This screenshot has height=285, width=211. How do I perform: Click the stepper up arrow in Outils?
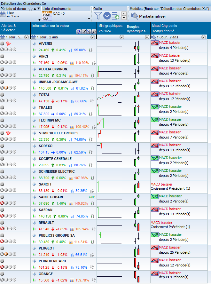coord(124,14)
